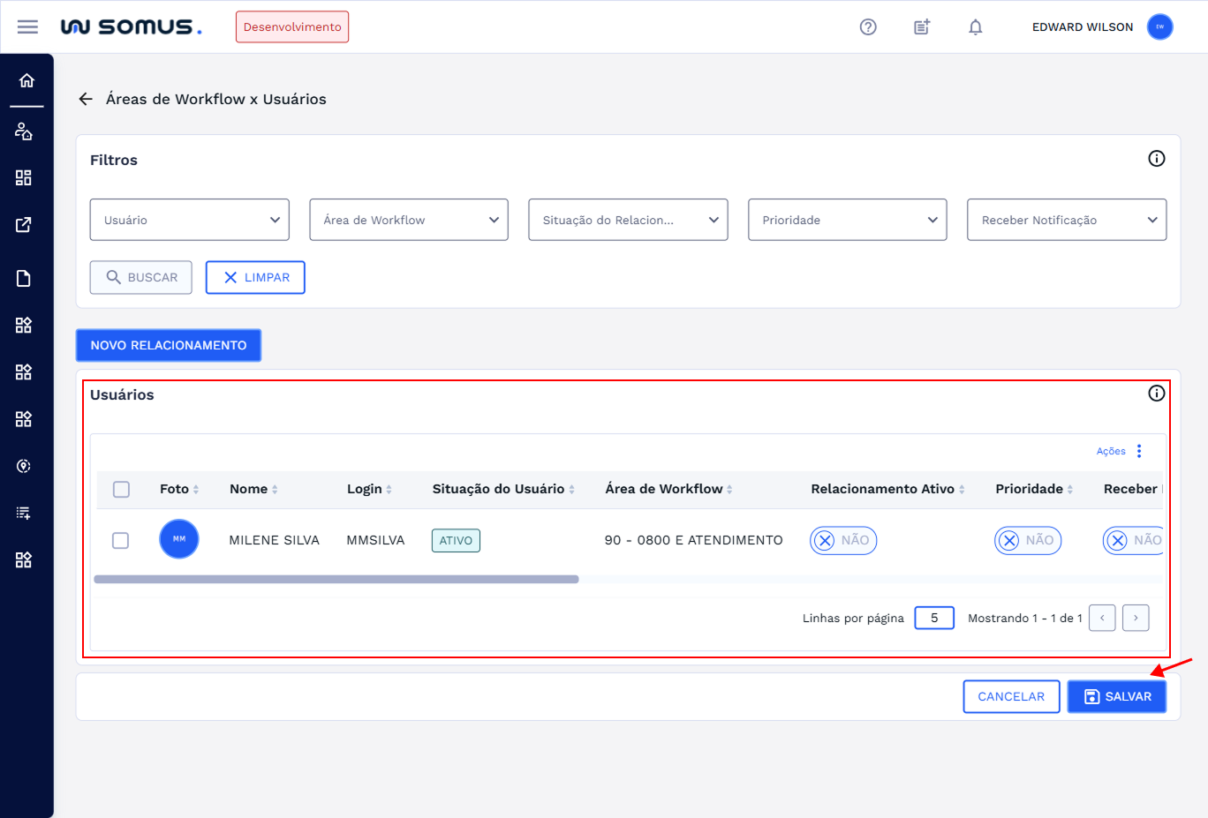
Task: Open the hamburger menu icon
Action: tap(28, 26)
